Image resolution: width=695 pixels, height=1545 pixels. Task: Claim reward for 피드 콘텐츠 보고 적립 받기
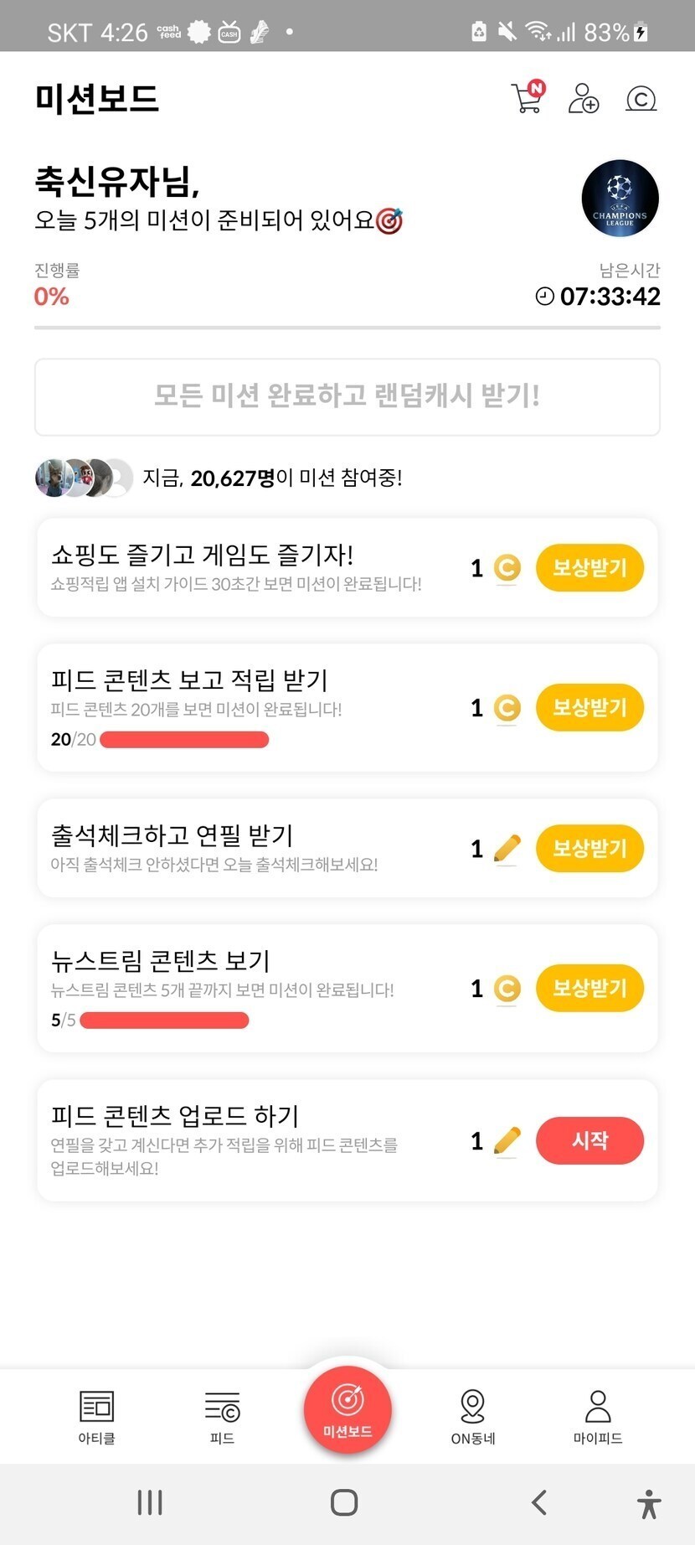(x=589, y=708)
